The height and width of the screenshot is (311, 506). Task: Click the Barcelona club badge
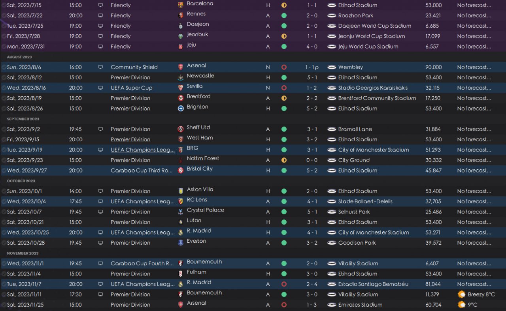pos(181,5)
